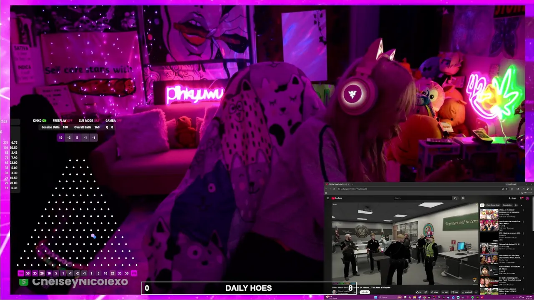Screen dimensions: 534x300
Task: Open 'I TROLLED THE MOST POPULAR' thumbnail
Action: point(489,214)
